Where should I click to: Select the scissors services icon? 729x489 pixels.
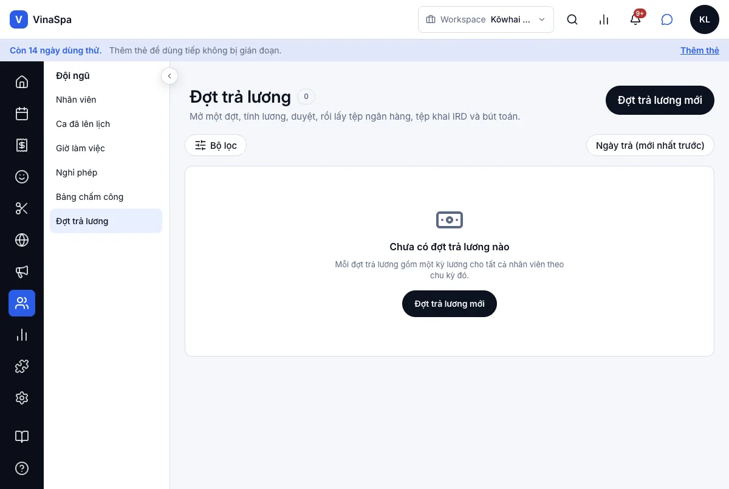(x=22, y=208)
